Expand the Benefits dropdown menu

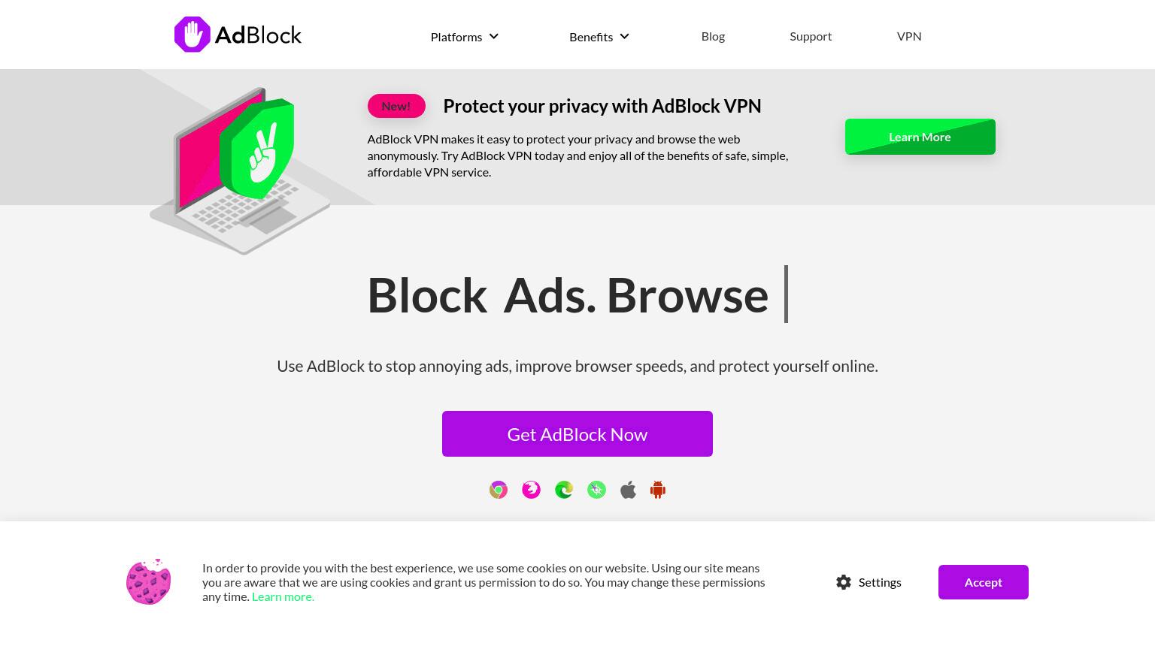[599, 37]
